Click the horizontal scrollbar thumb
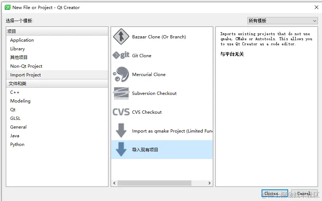The width and height of the screenshot is (322, 201). tap(154, 183)
